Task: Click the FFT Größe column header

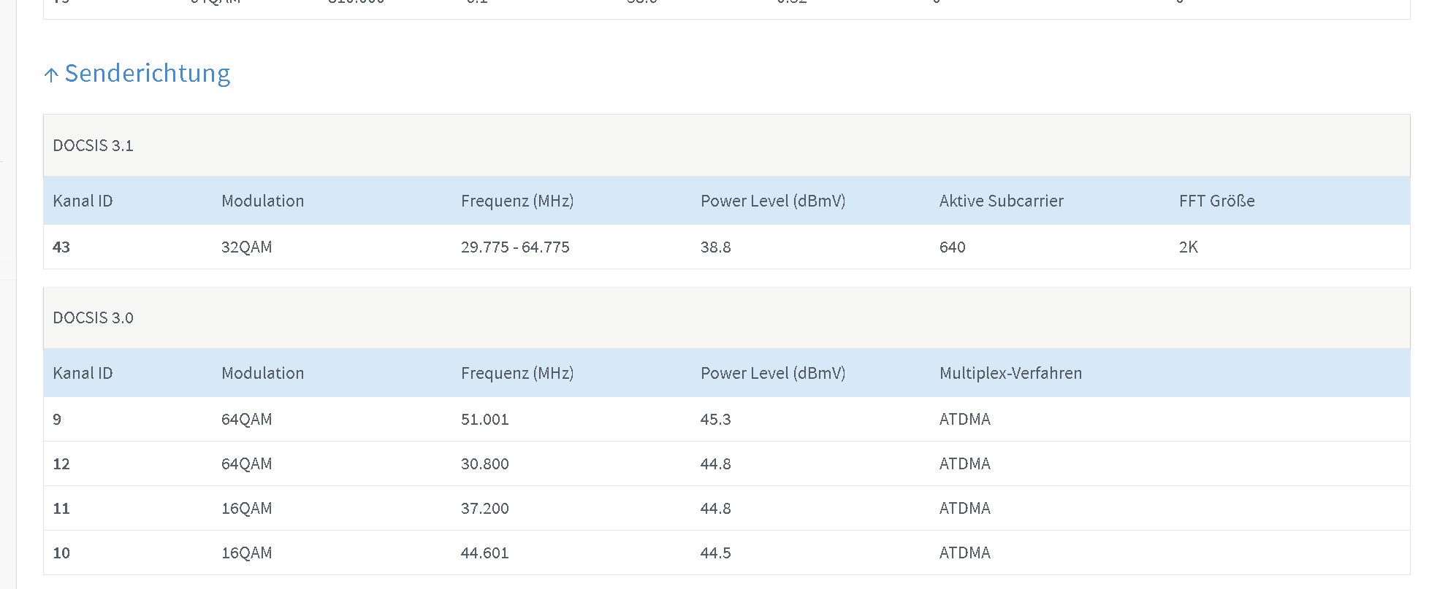Action: click(1216, 201)
